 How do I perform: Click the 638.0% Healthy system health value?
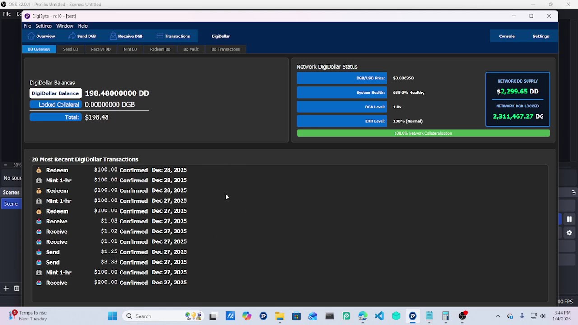409,93
